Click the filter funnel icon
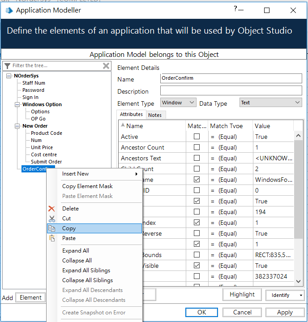Viewport: 308px width, 322px height. (x=8, y=66)
